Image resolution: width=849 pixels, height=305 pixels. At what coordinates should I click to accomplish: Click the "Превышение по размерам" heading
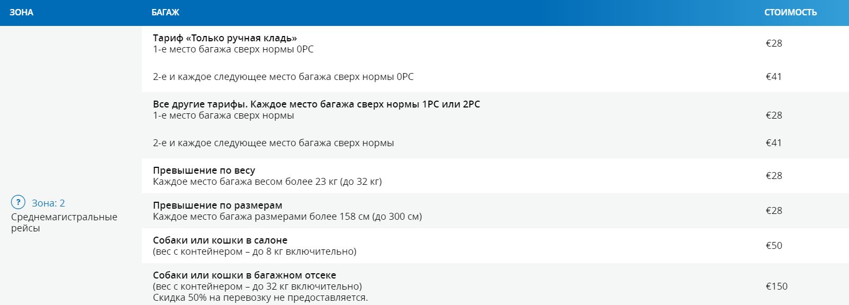pyautogui.click(x=217, y=205)
